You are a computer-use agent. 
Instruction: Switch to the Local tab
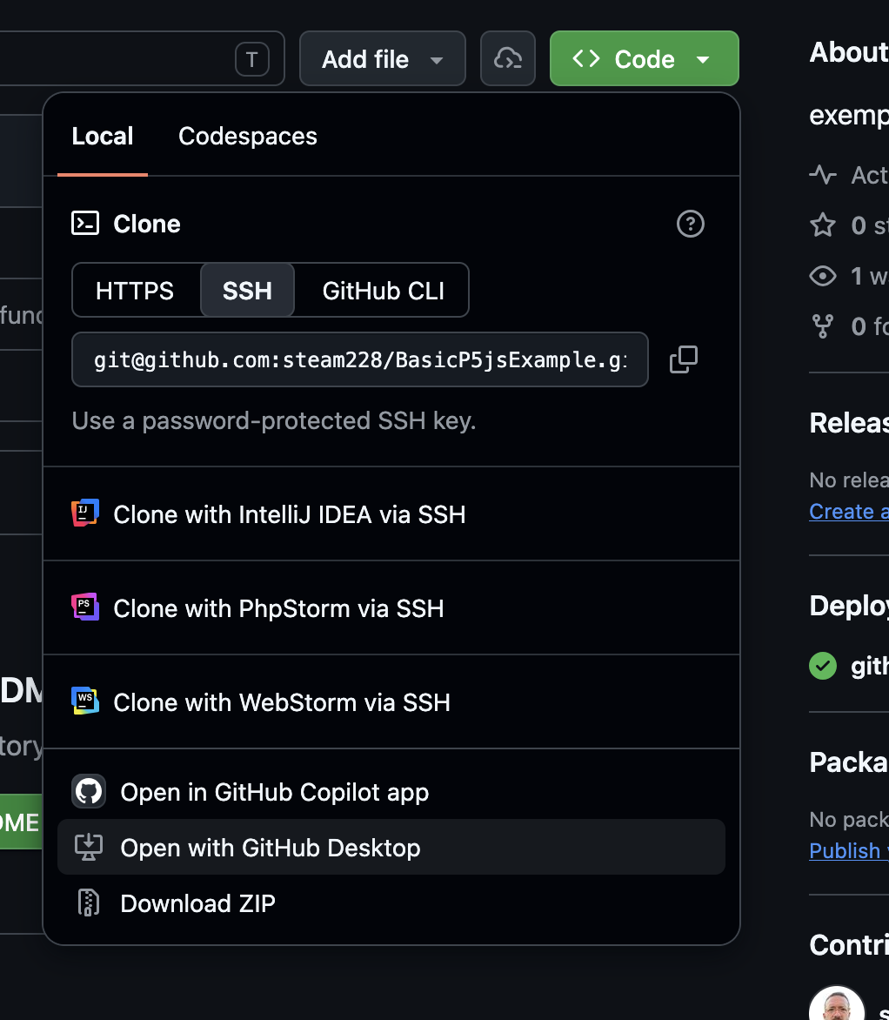click(x=102, y=136)
